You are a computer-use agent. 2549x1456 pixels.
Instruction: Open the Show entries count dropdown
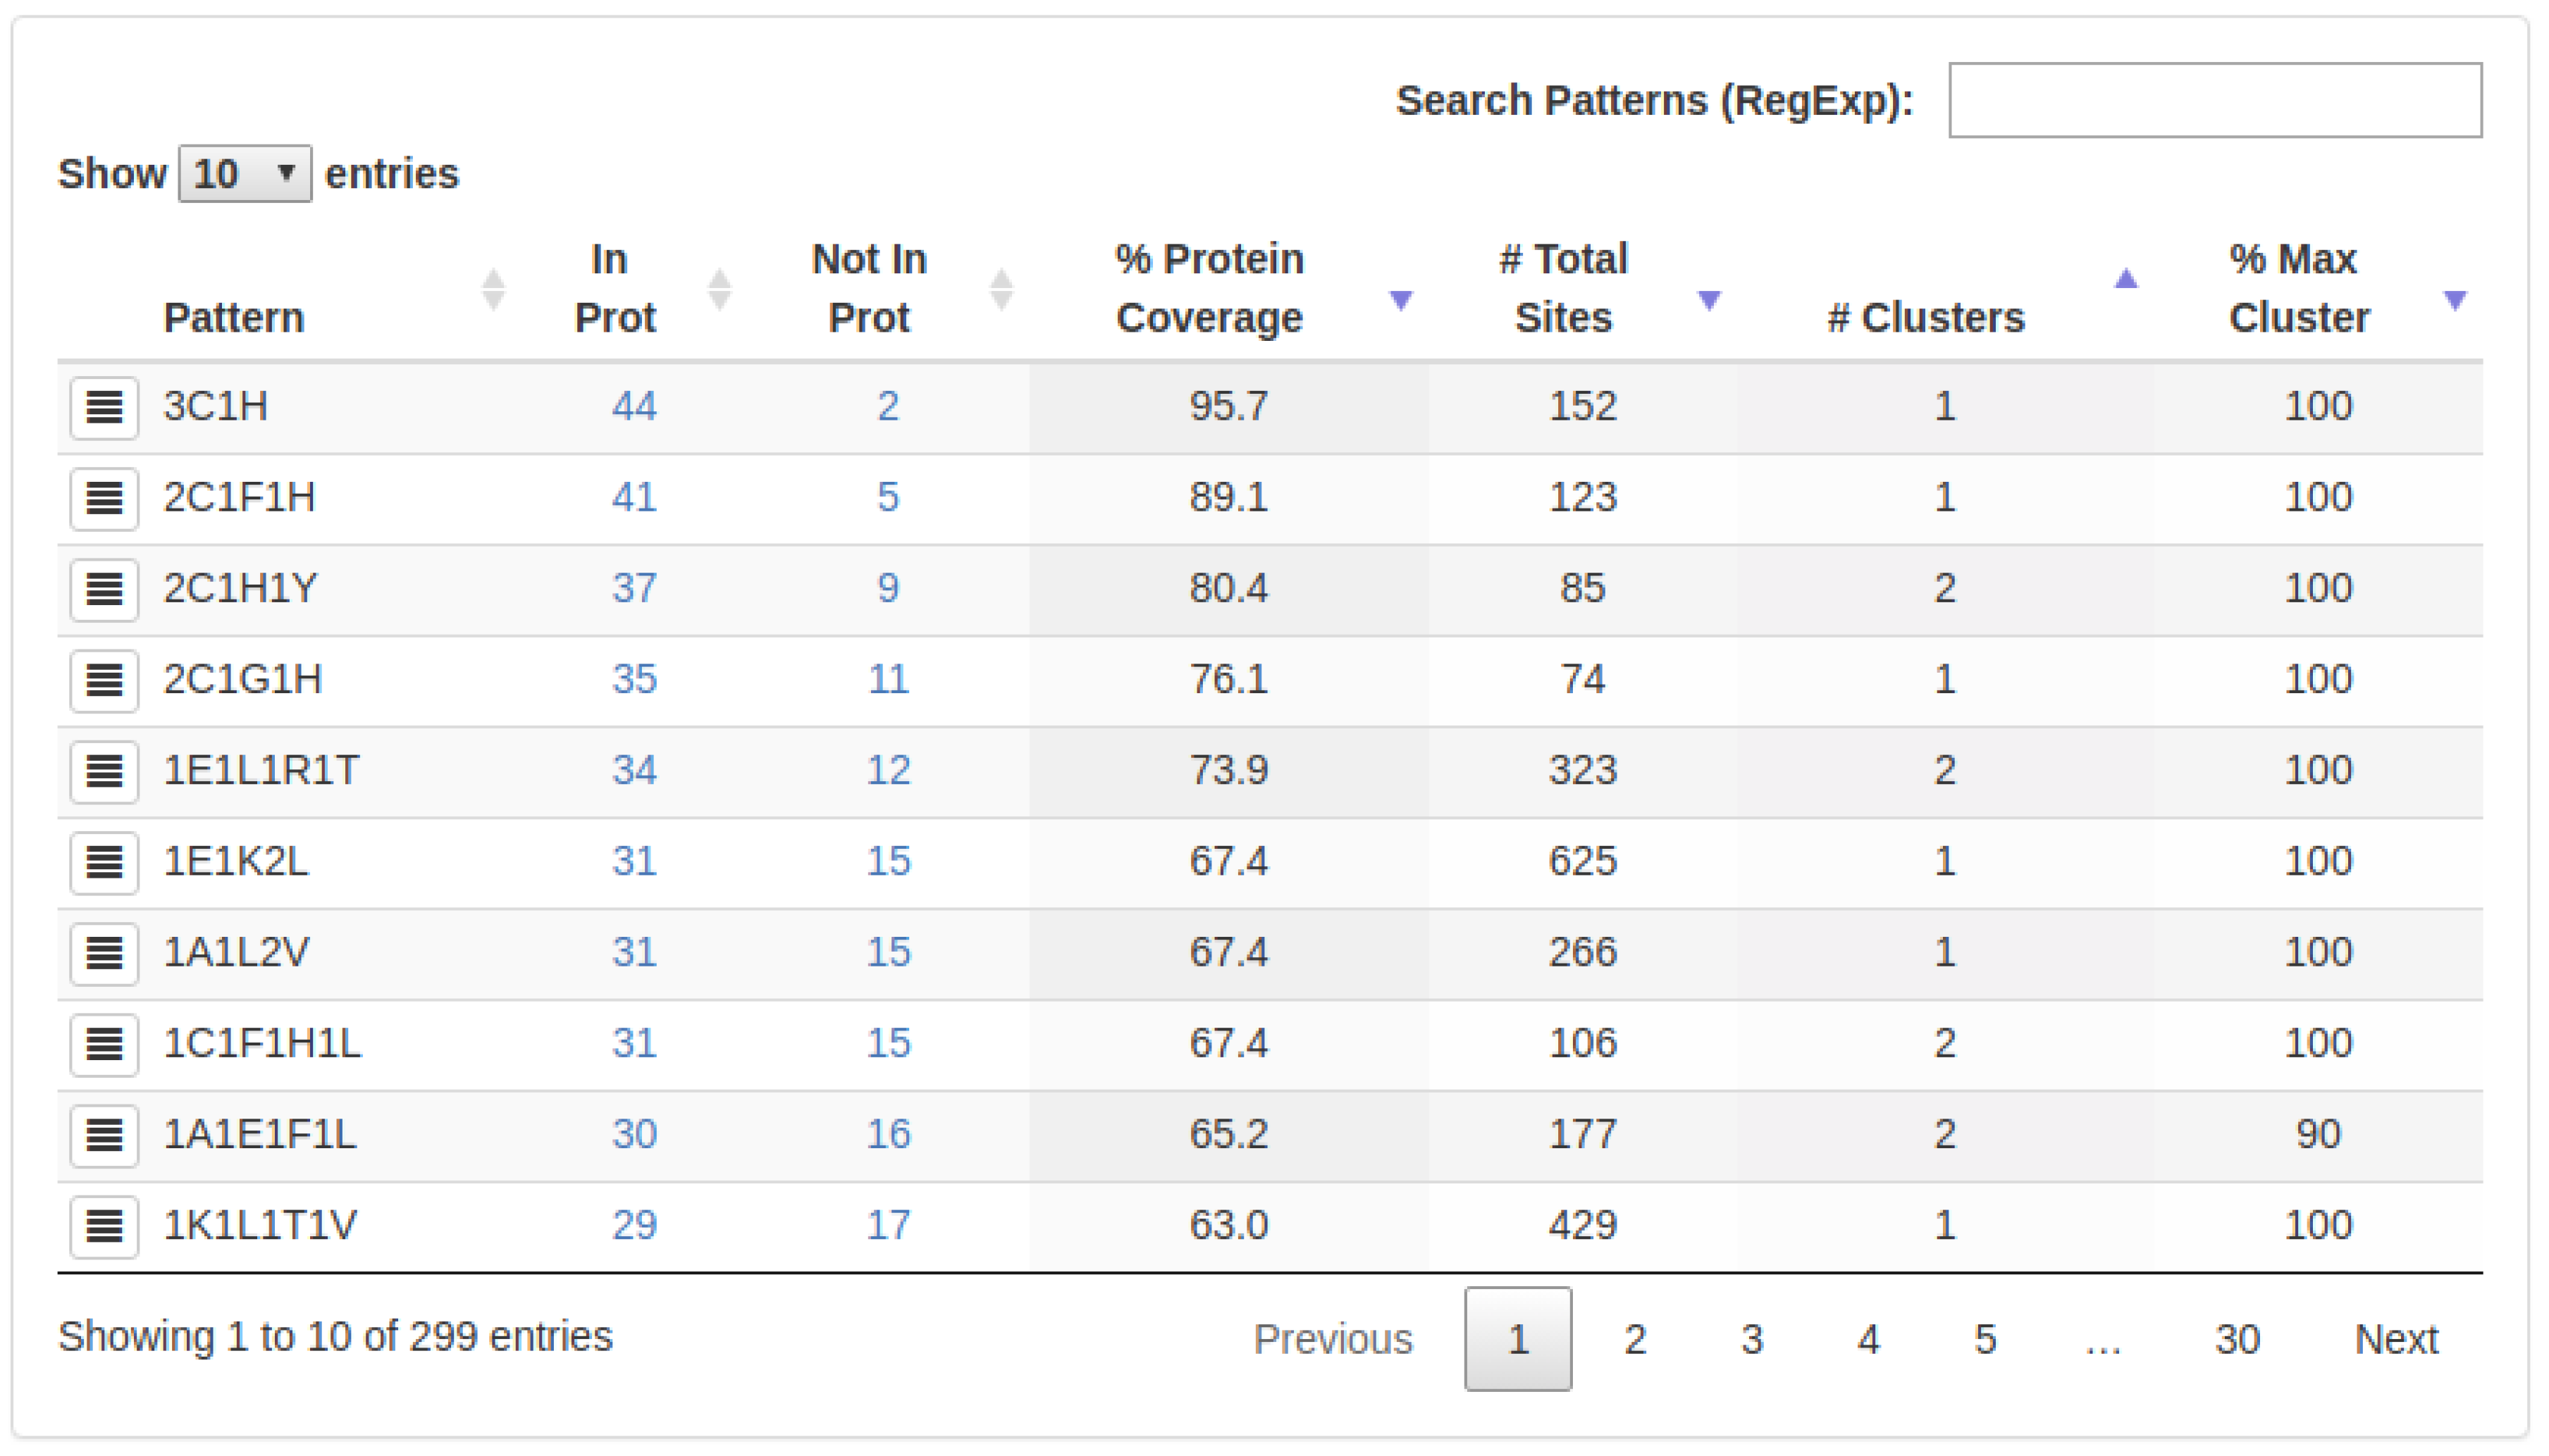coord(244,174)
